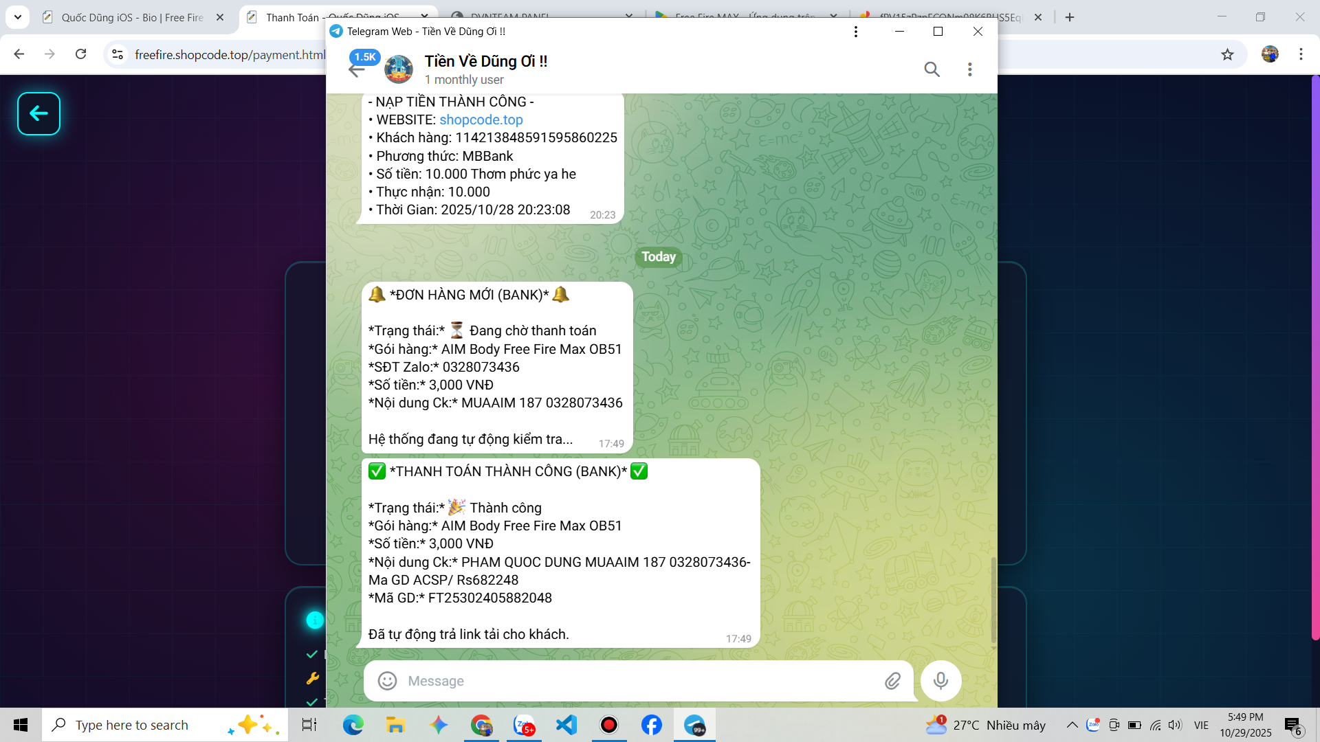Click the Today date badge
This screenshot has width=1320, height=742.
(x=659, y=257)
